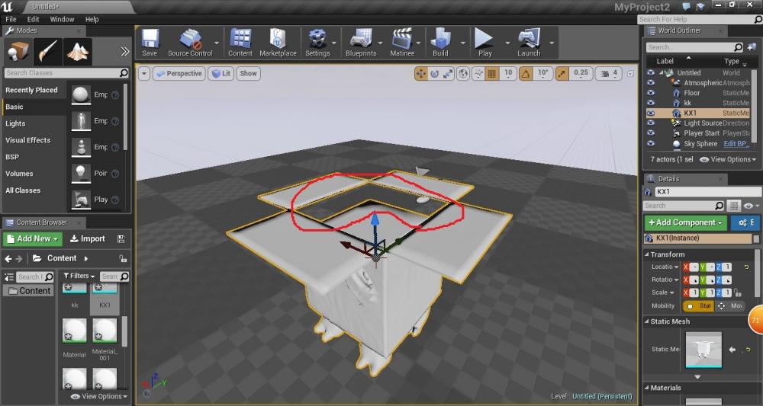763x406 pixels.
Task: Select Landscape mode mountain icon
Action: coord(78,52)
